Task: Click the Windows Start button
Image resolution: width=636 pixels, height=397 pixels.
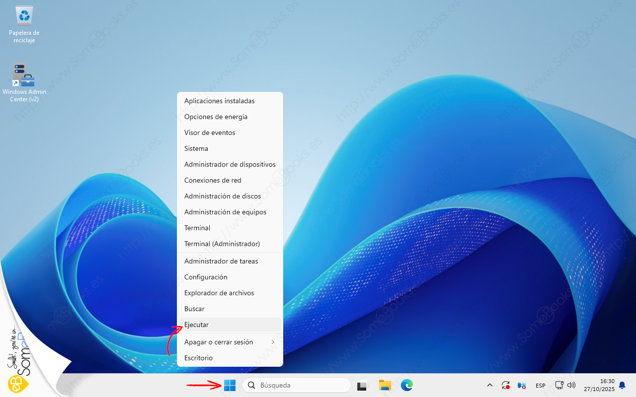Action: 230,385
